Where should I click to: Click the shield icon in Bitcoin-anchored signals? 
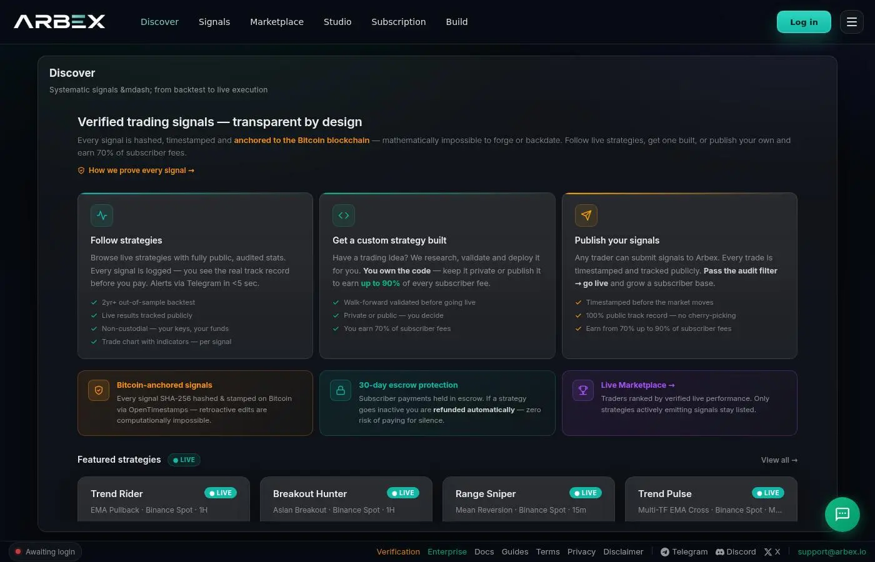[x=99, y=390]
